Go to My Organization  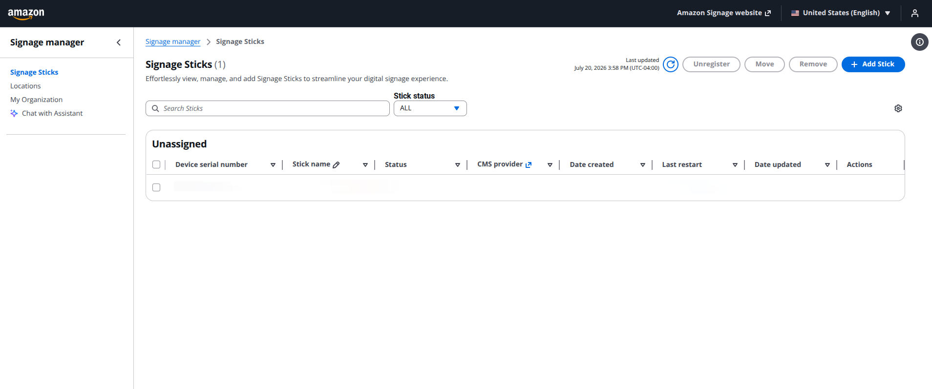(37, 100)
